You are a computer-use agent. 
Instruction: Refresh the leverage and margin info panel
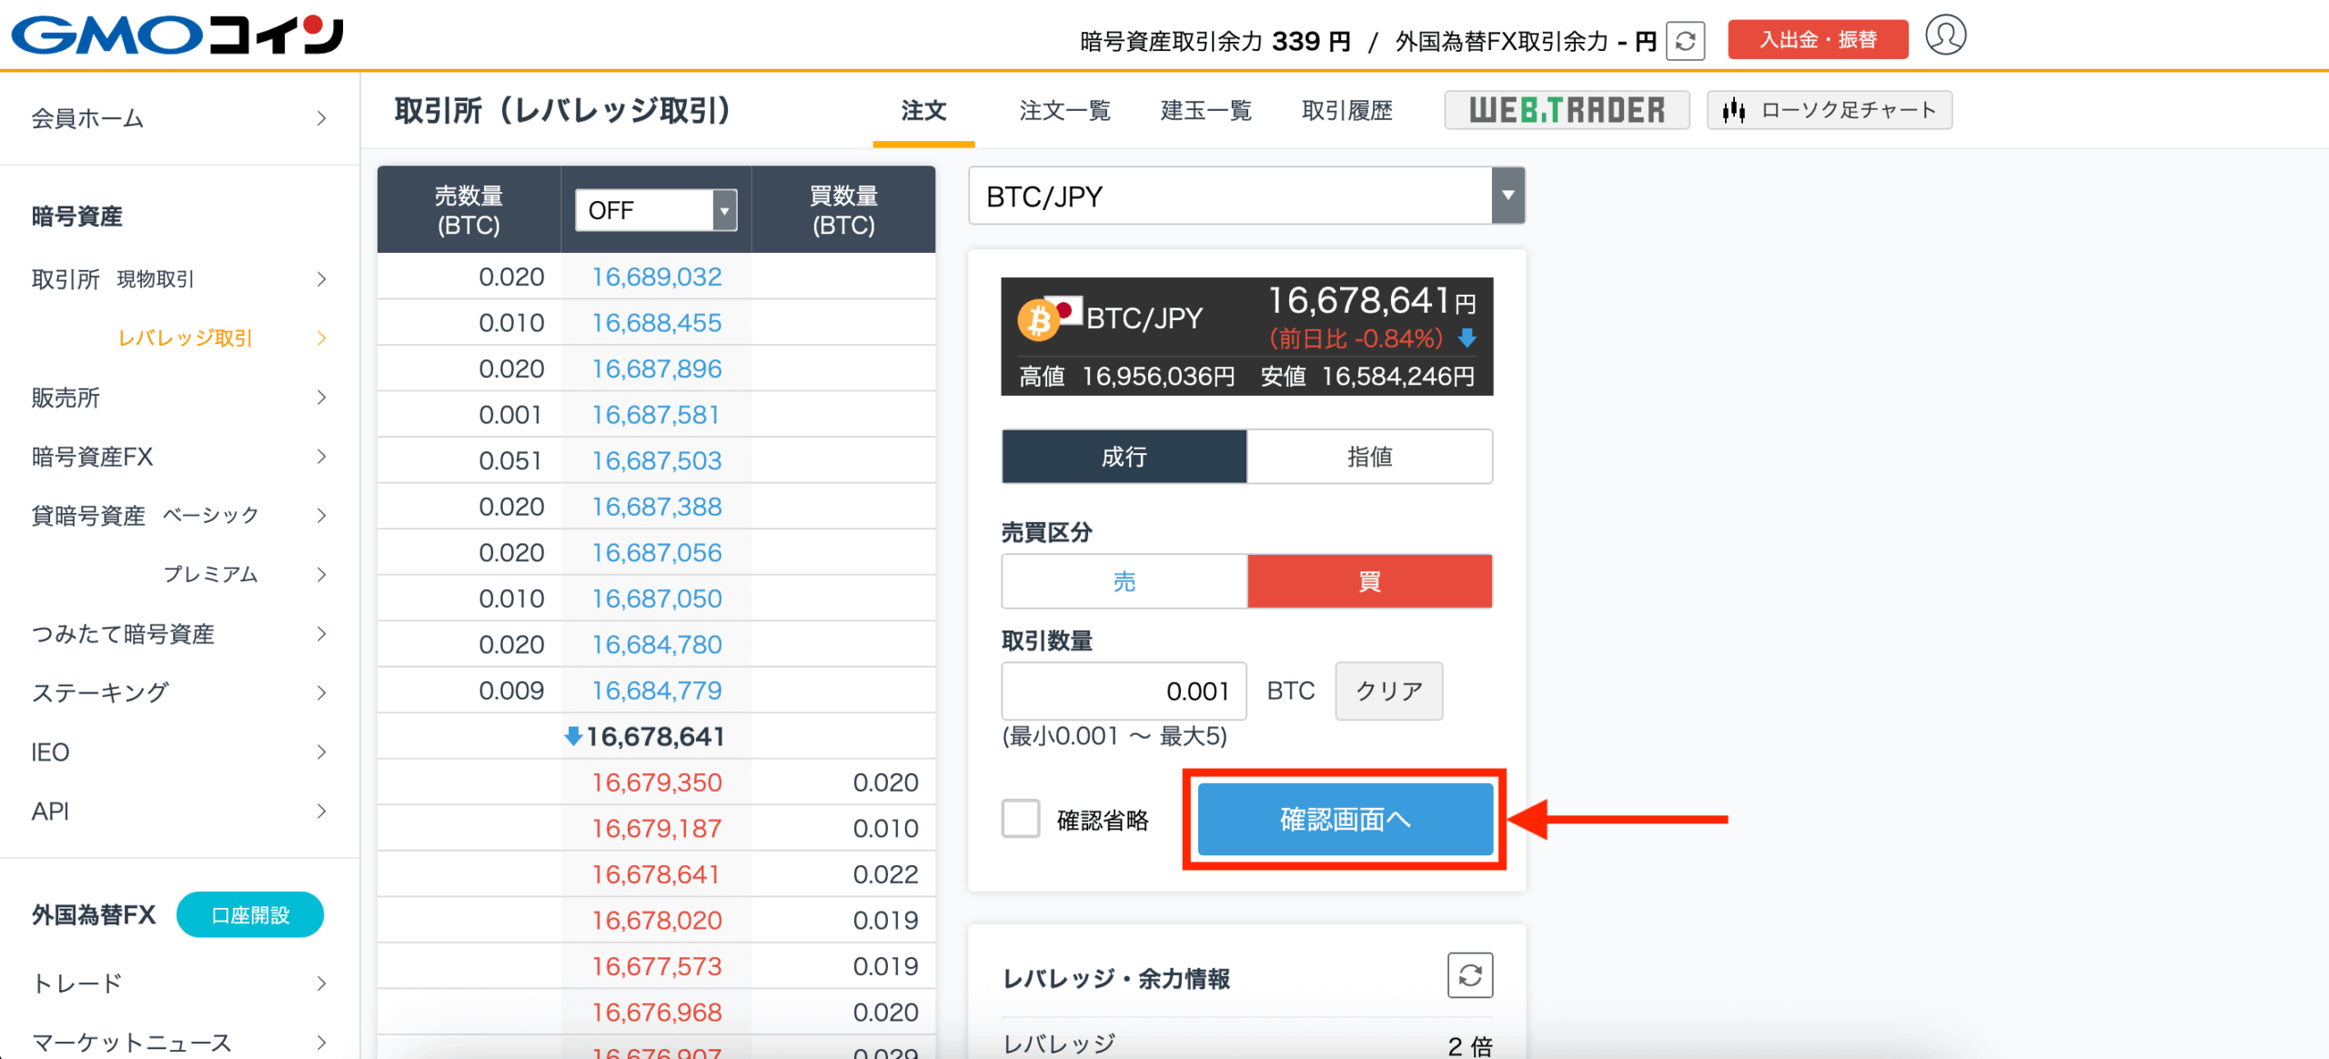(x=1469, y=975)
